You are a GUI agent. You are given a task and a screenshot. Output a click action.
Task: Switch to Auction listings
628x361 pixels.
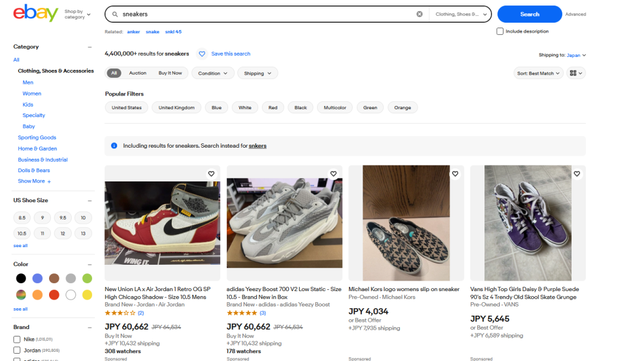click(137, 73)
